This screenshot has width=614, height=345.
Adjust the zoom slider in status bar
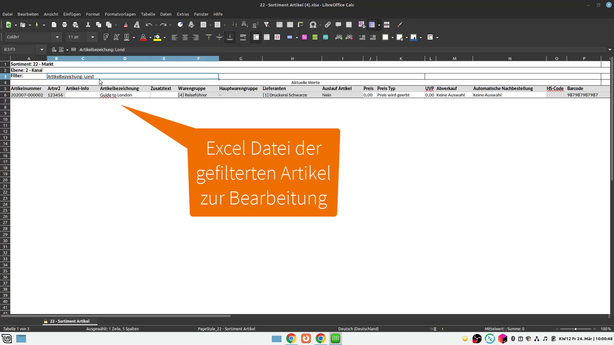point(575,329)
